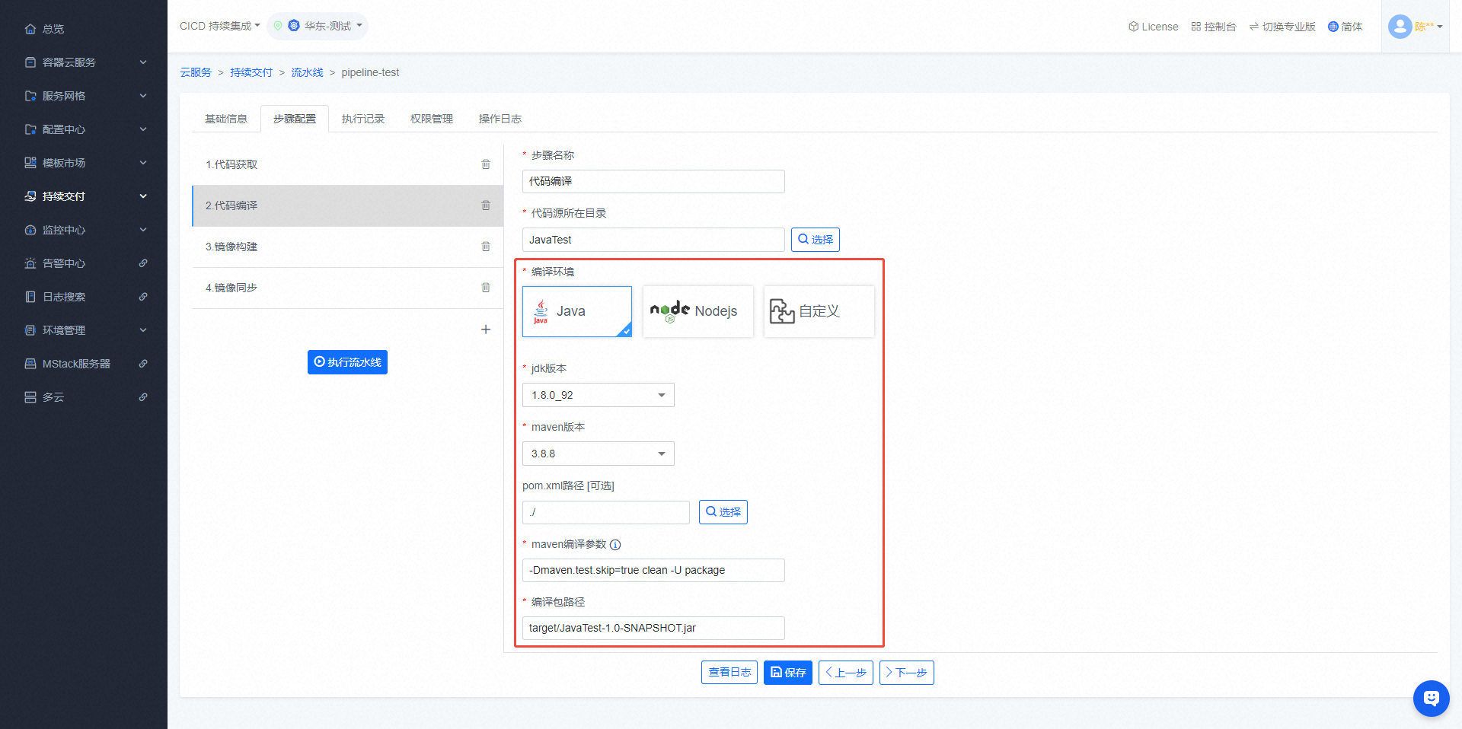Open the chat support bubble icon
The height and width of the screenshot is (729, 1462).
coord(1431,698)
